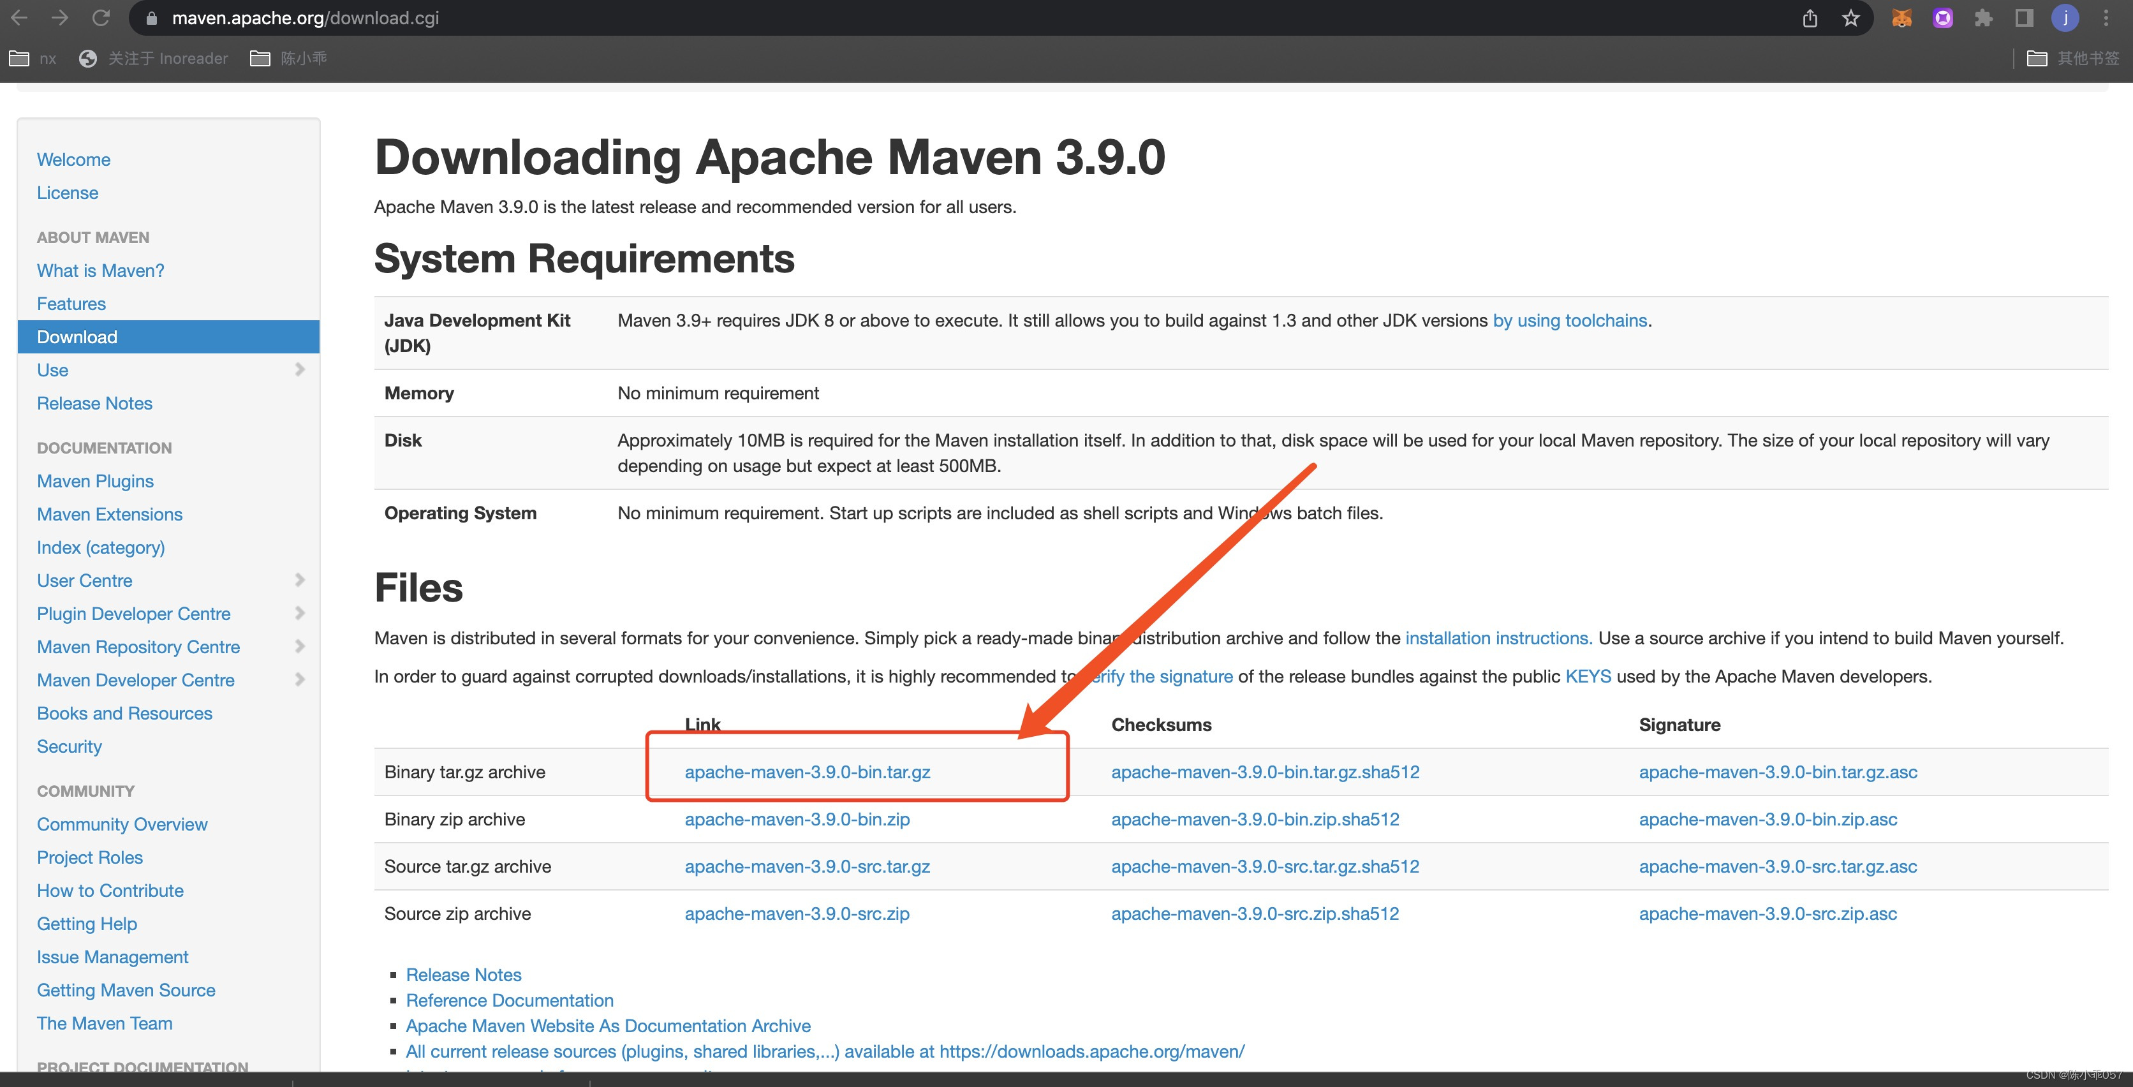
Task: Open the 关注于 Inoreader bookmark
Action: (x=153, y=58)
